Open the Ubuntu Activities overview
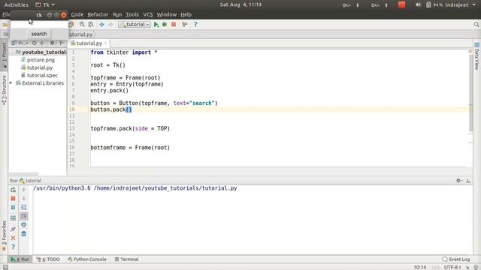This screenshot has width=481, height=270. [x=17, y=5]
